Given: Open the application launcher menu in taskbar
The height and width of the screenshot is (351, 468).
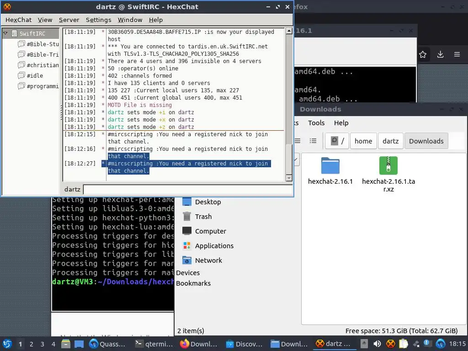Looking at the screenshot, I should 7,344.
